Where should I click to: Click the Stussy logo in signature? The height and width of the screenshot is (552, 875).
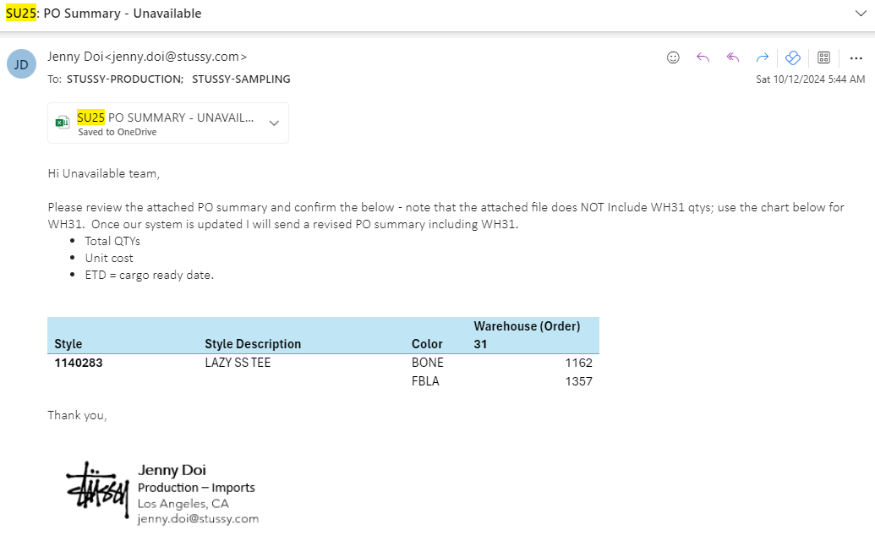[x=98, y=490]
